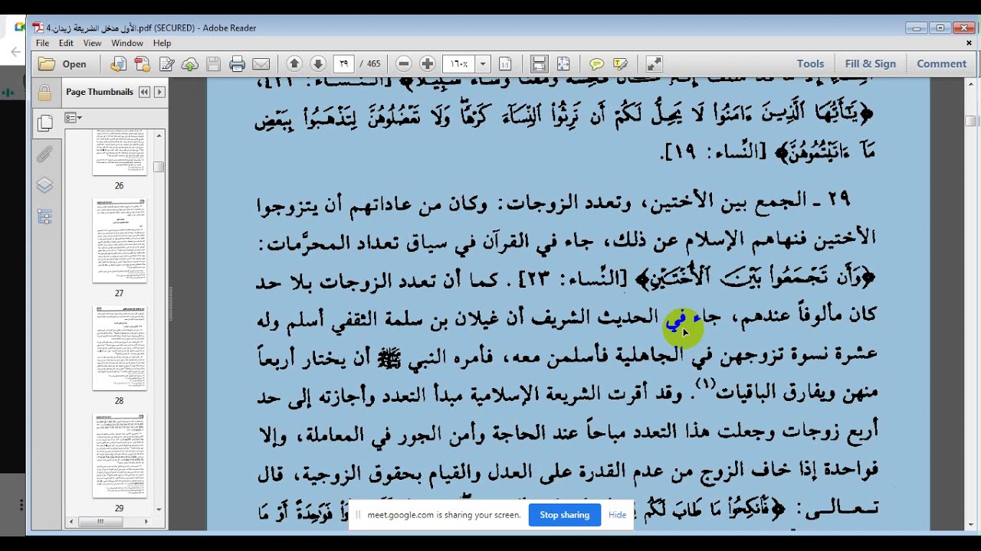Click the Layers sidebar icon

coord(44,186)
